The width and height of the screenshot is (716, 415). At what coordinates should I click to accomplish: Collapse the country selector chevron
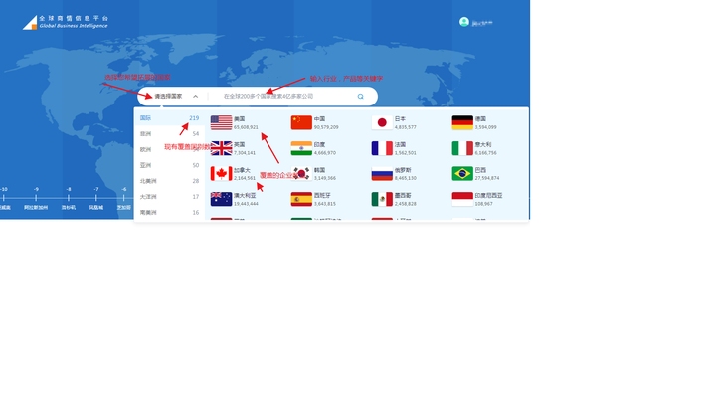(x=196, y=96)
